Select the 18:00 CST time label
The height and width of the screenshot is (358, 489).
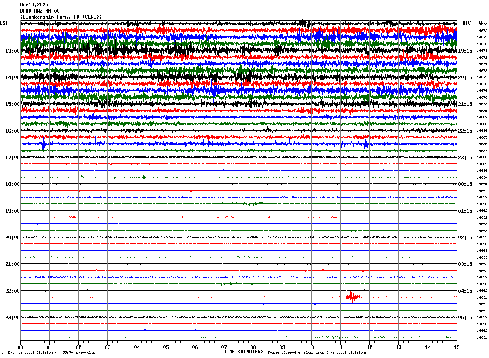13,184
